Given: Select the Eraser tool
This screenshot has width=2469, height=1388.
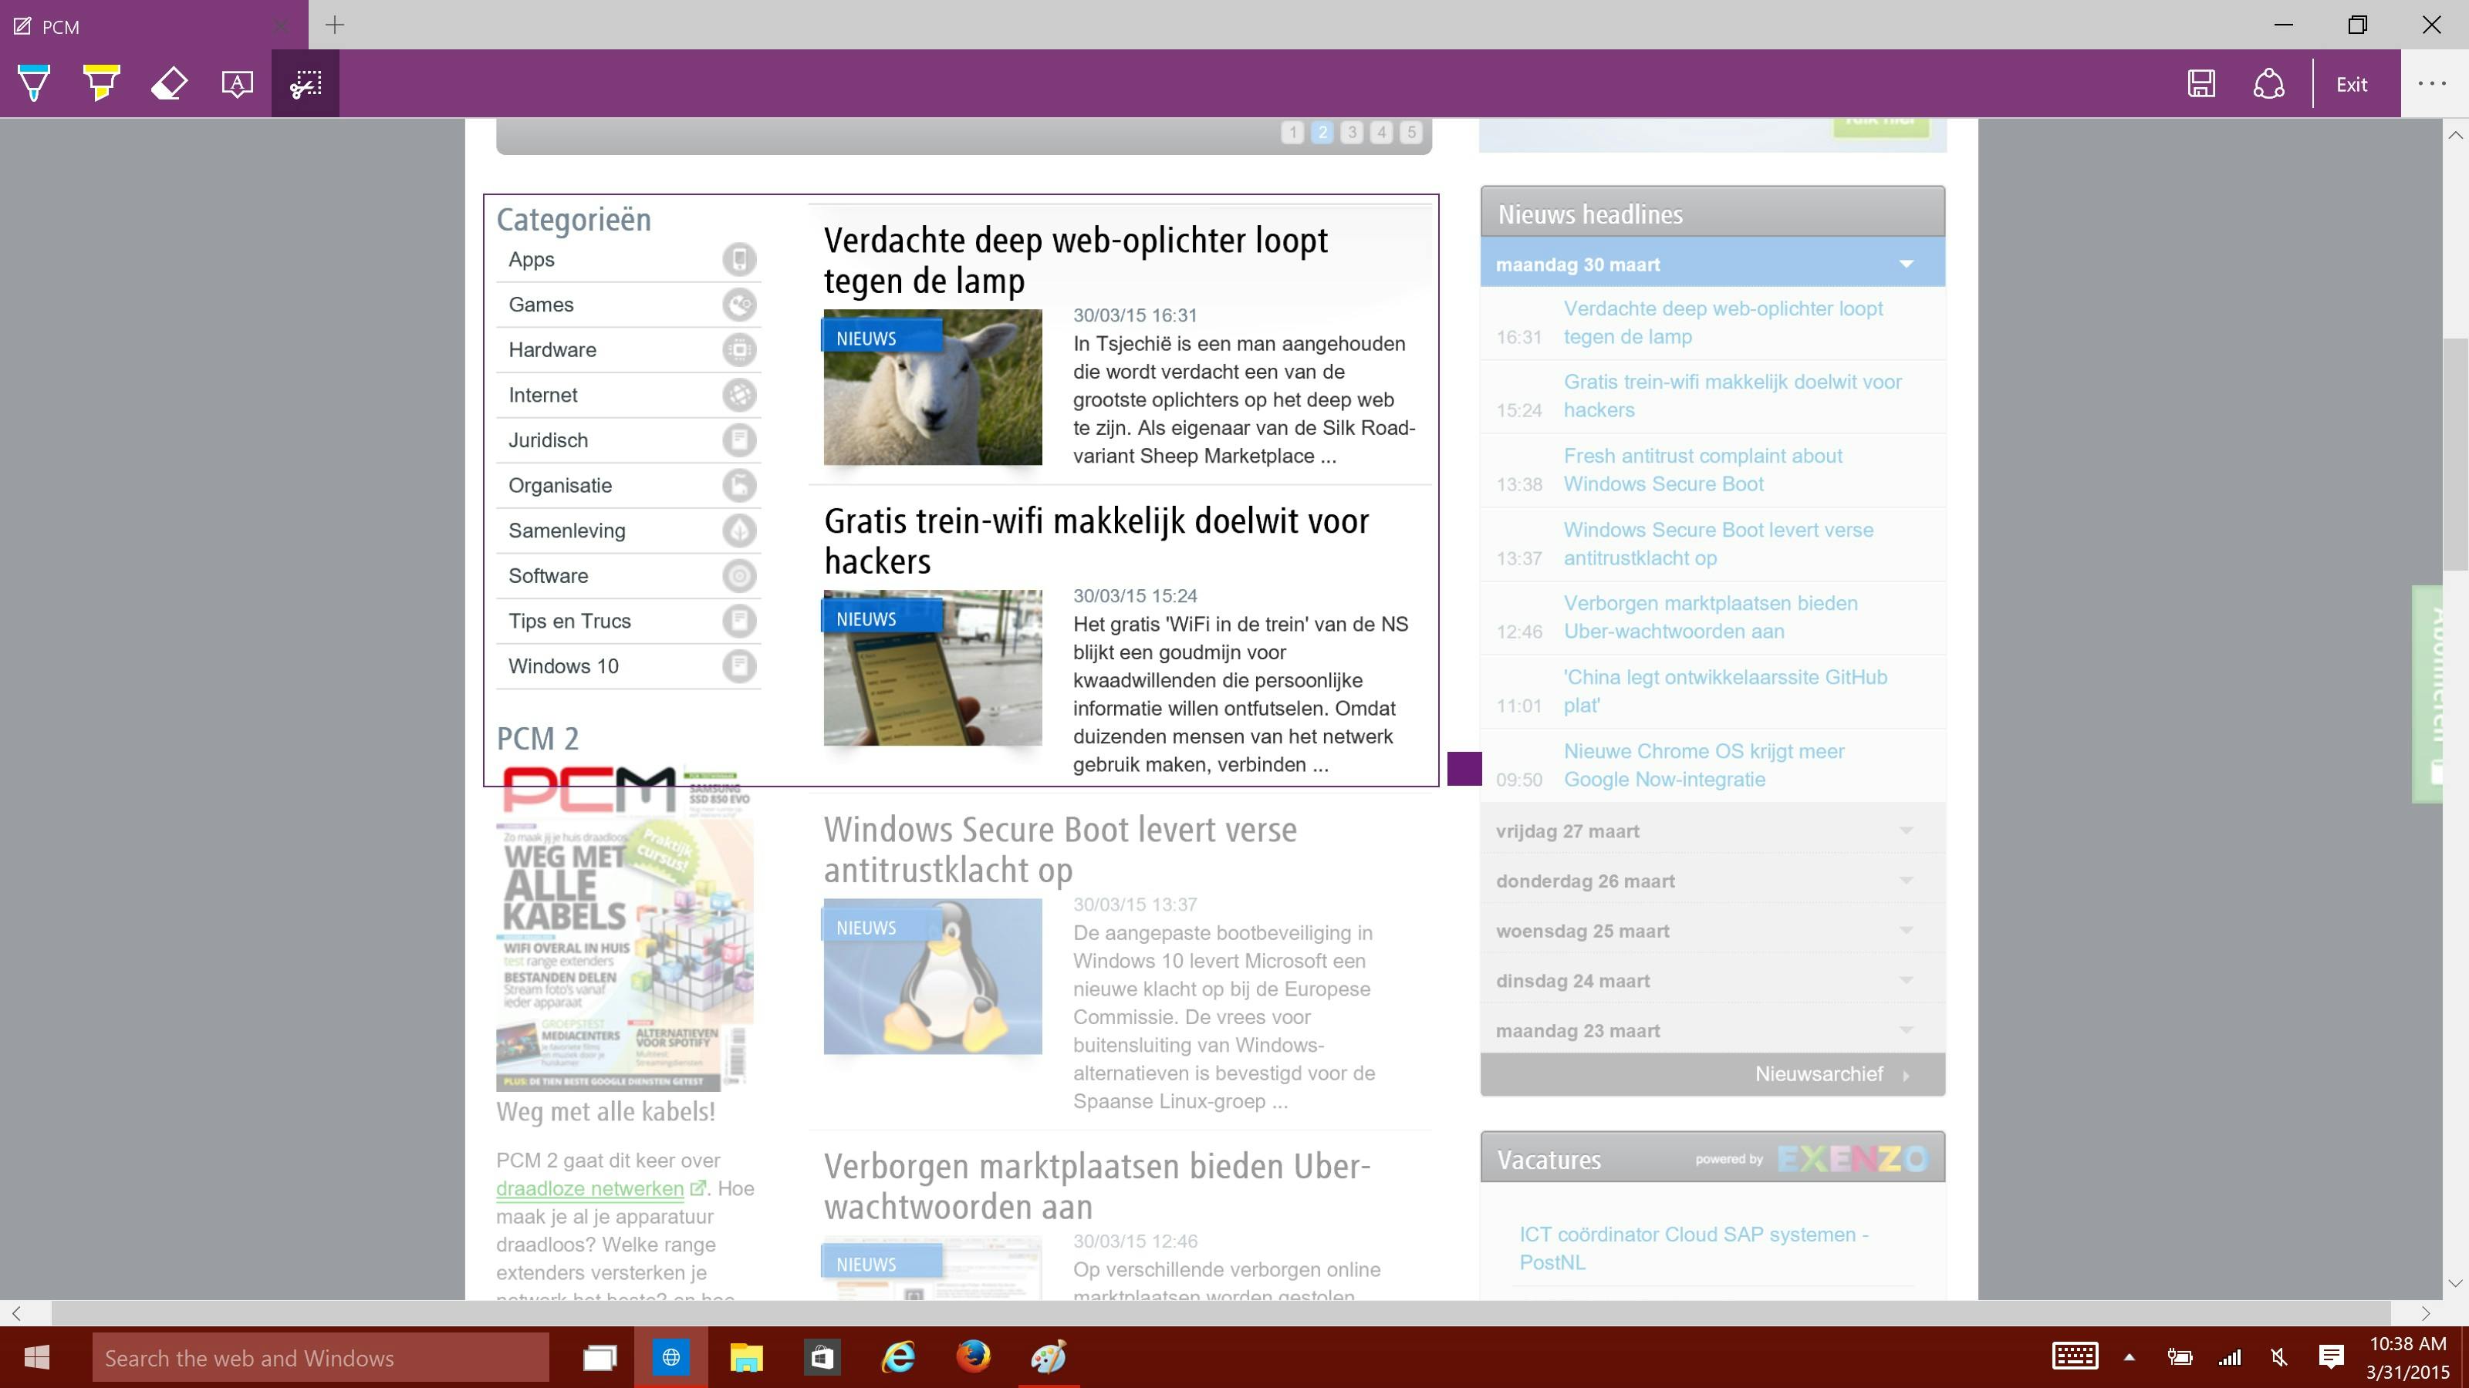Looking at the screenshot, I should (169, 83).
